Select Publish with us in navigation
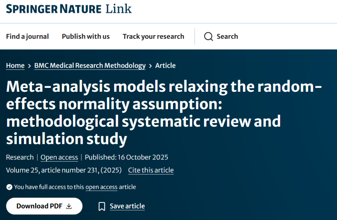337x220 pixels. (86, 37)
